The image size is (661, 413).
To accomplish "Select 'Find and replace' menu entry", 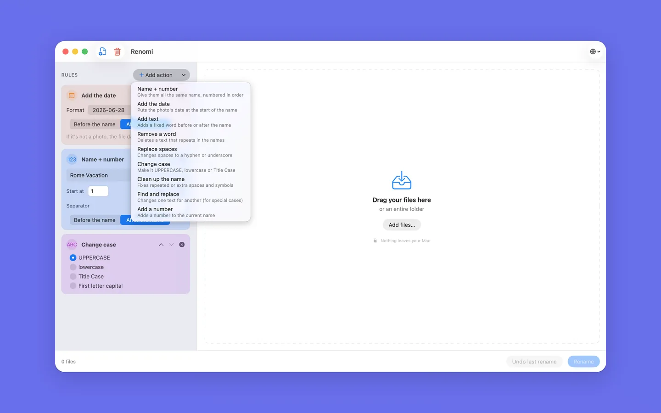I will (190, 197).
